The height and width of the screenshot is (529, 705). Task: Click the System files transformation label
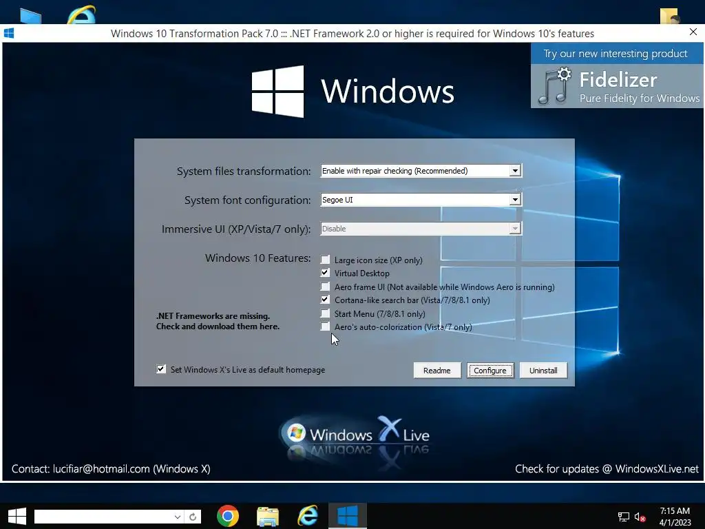point(244,171)
